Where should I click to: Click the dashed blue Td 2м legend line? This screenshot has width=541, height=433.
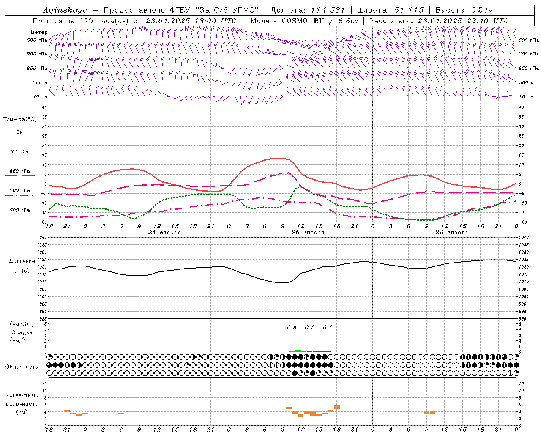19,156
